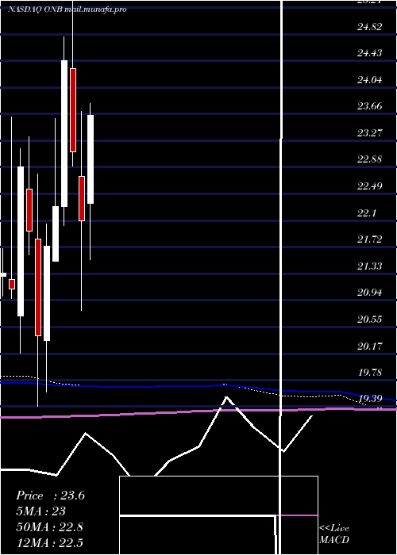The height and width of the screenshot is (555, 397).
Task: Click the 24.04 price axis label
Action: click(x=369, y=79)
